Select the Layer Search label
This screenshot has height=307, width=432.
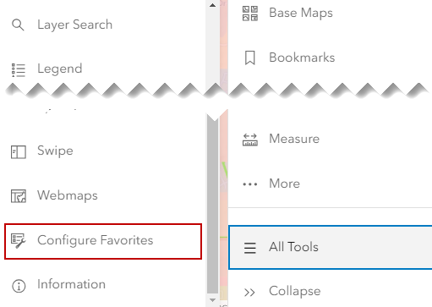tap(75, 25)
